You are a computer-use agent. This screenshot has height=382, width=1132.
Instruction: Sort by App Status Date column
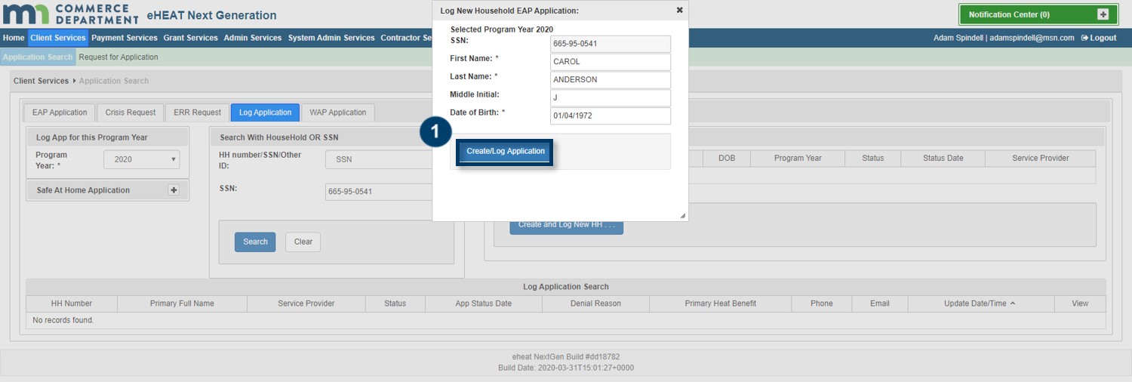point(484,303)
